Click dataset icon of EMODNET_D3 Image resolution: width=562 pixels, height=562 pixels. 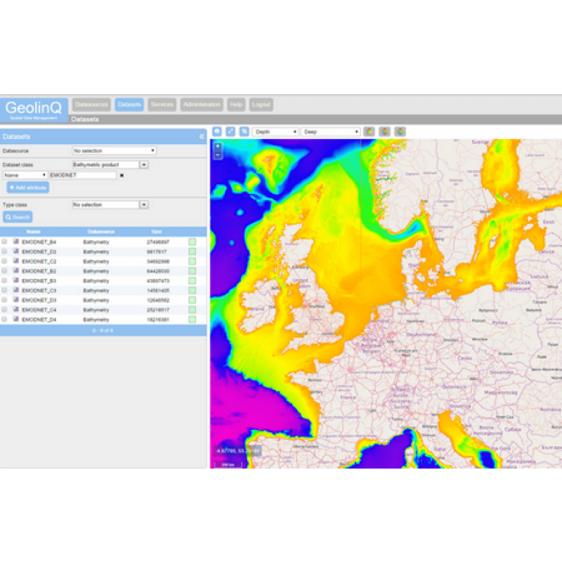(16, 300)
